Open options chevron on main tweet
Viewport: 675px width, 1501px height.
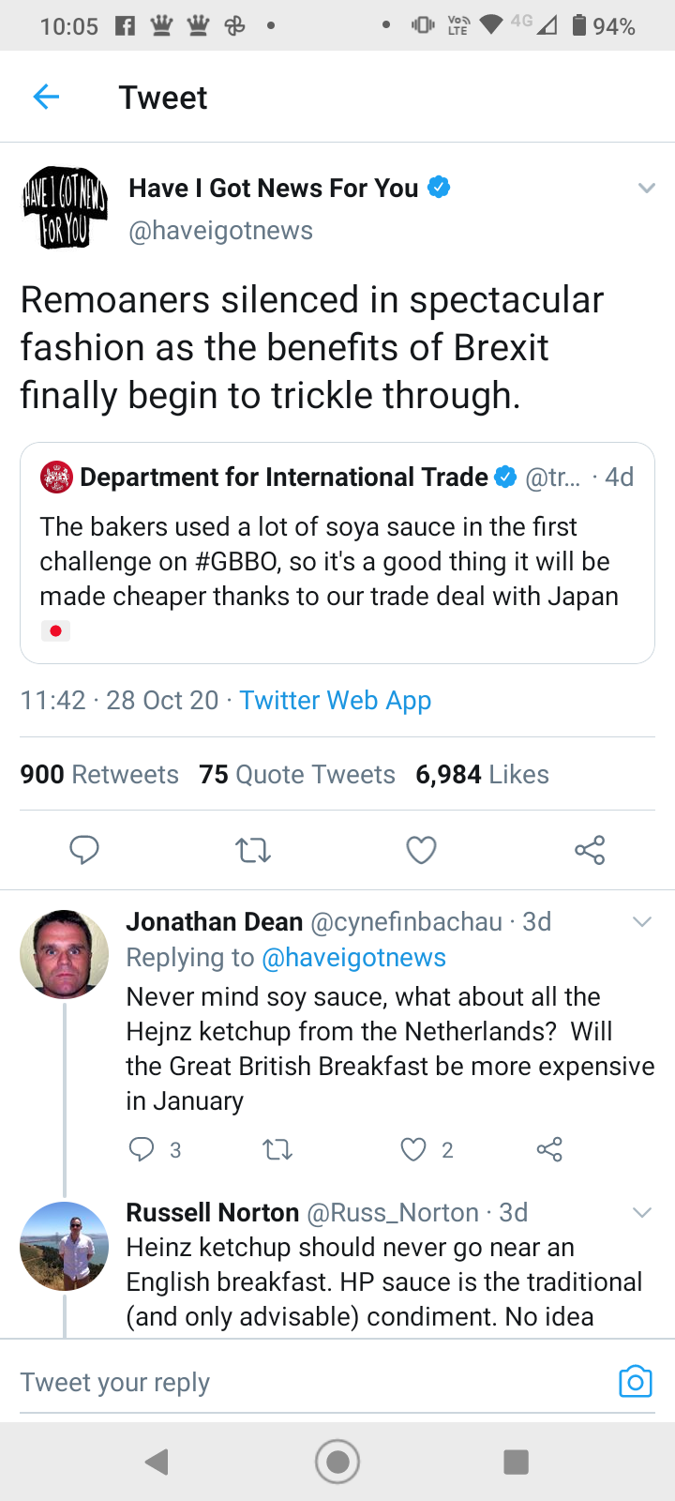click(646, 188)
